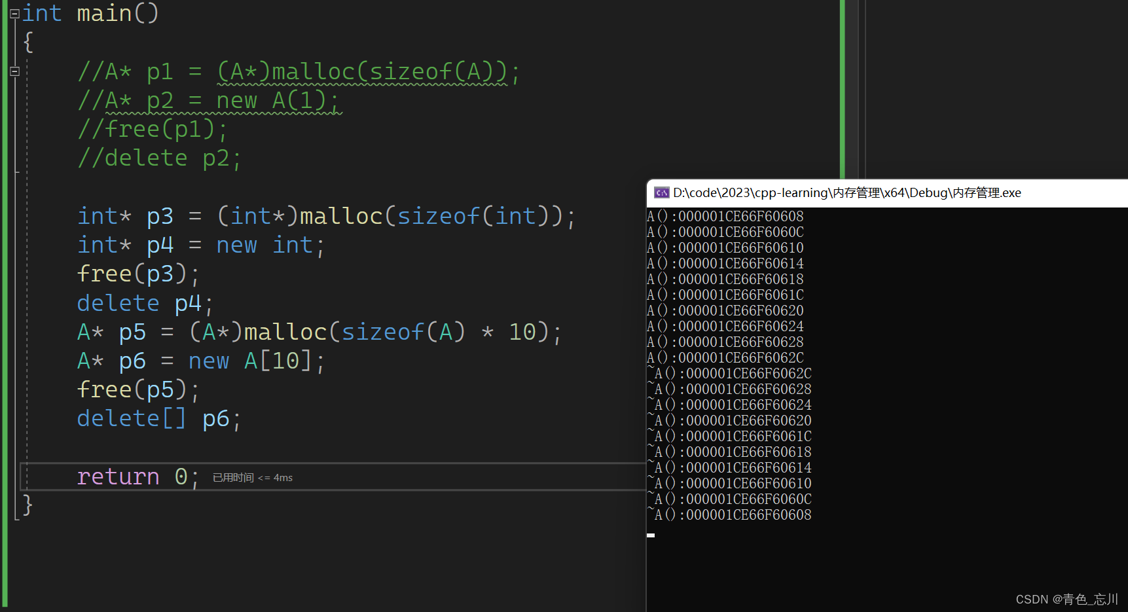The image size is (1128, 612).
Task: Collapse the commented block fold marker
Action: point(14,71)
